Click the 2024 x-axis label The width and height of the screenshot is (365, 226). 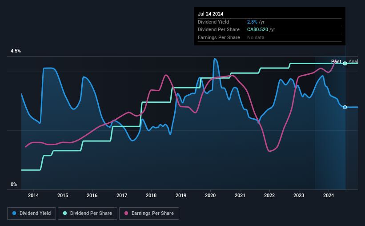pos(329,195)
